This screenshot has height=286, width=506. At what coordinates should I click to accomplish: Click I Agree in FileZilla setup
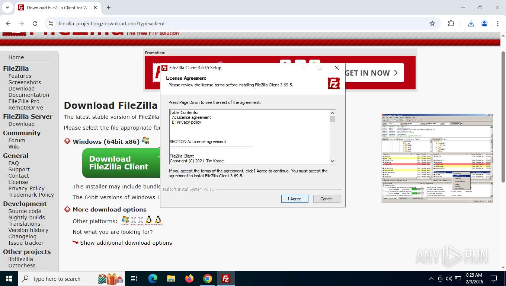(295, 199)
